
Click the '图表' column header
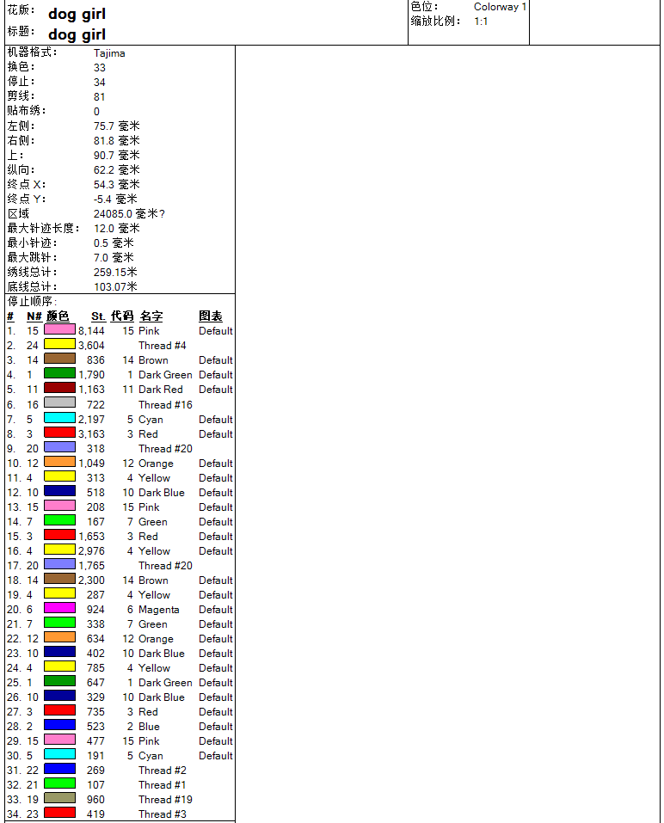211,316
